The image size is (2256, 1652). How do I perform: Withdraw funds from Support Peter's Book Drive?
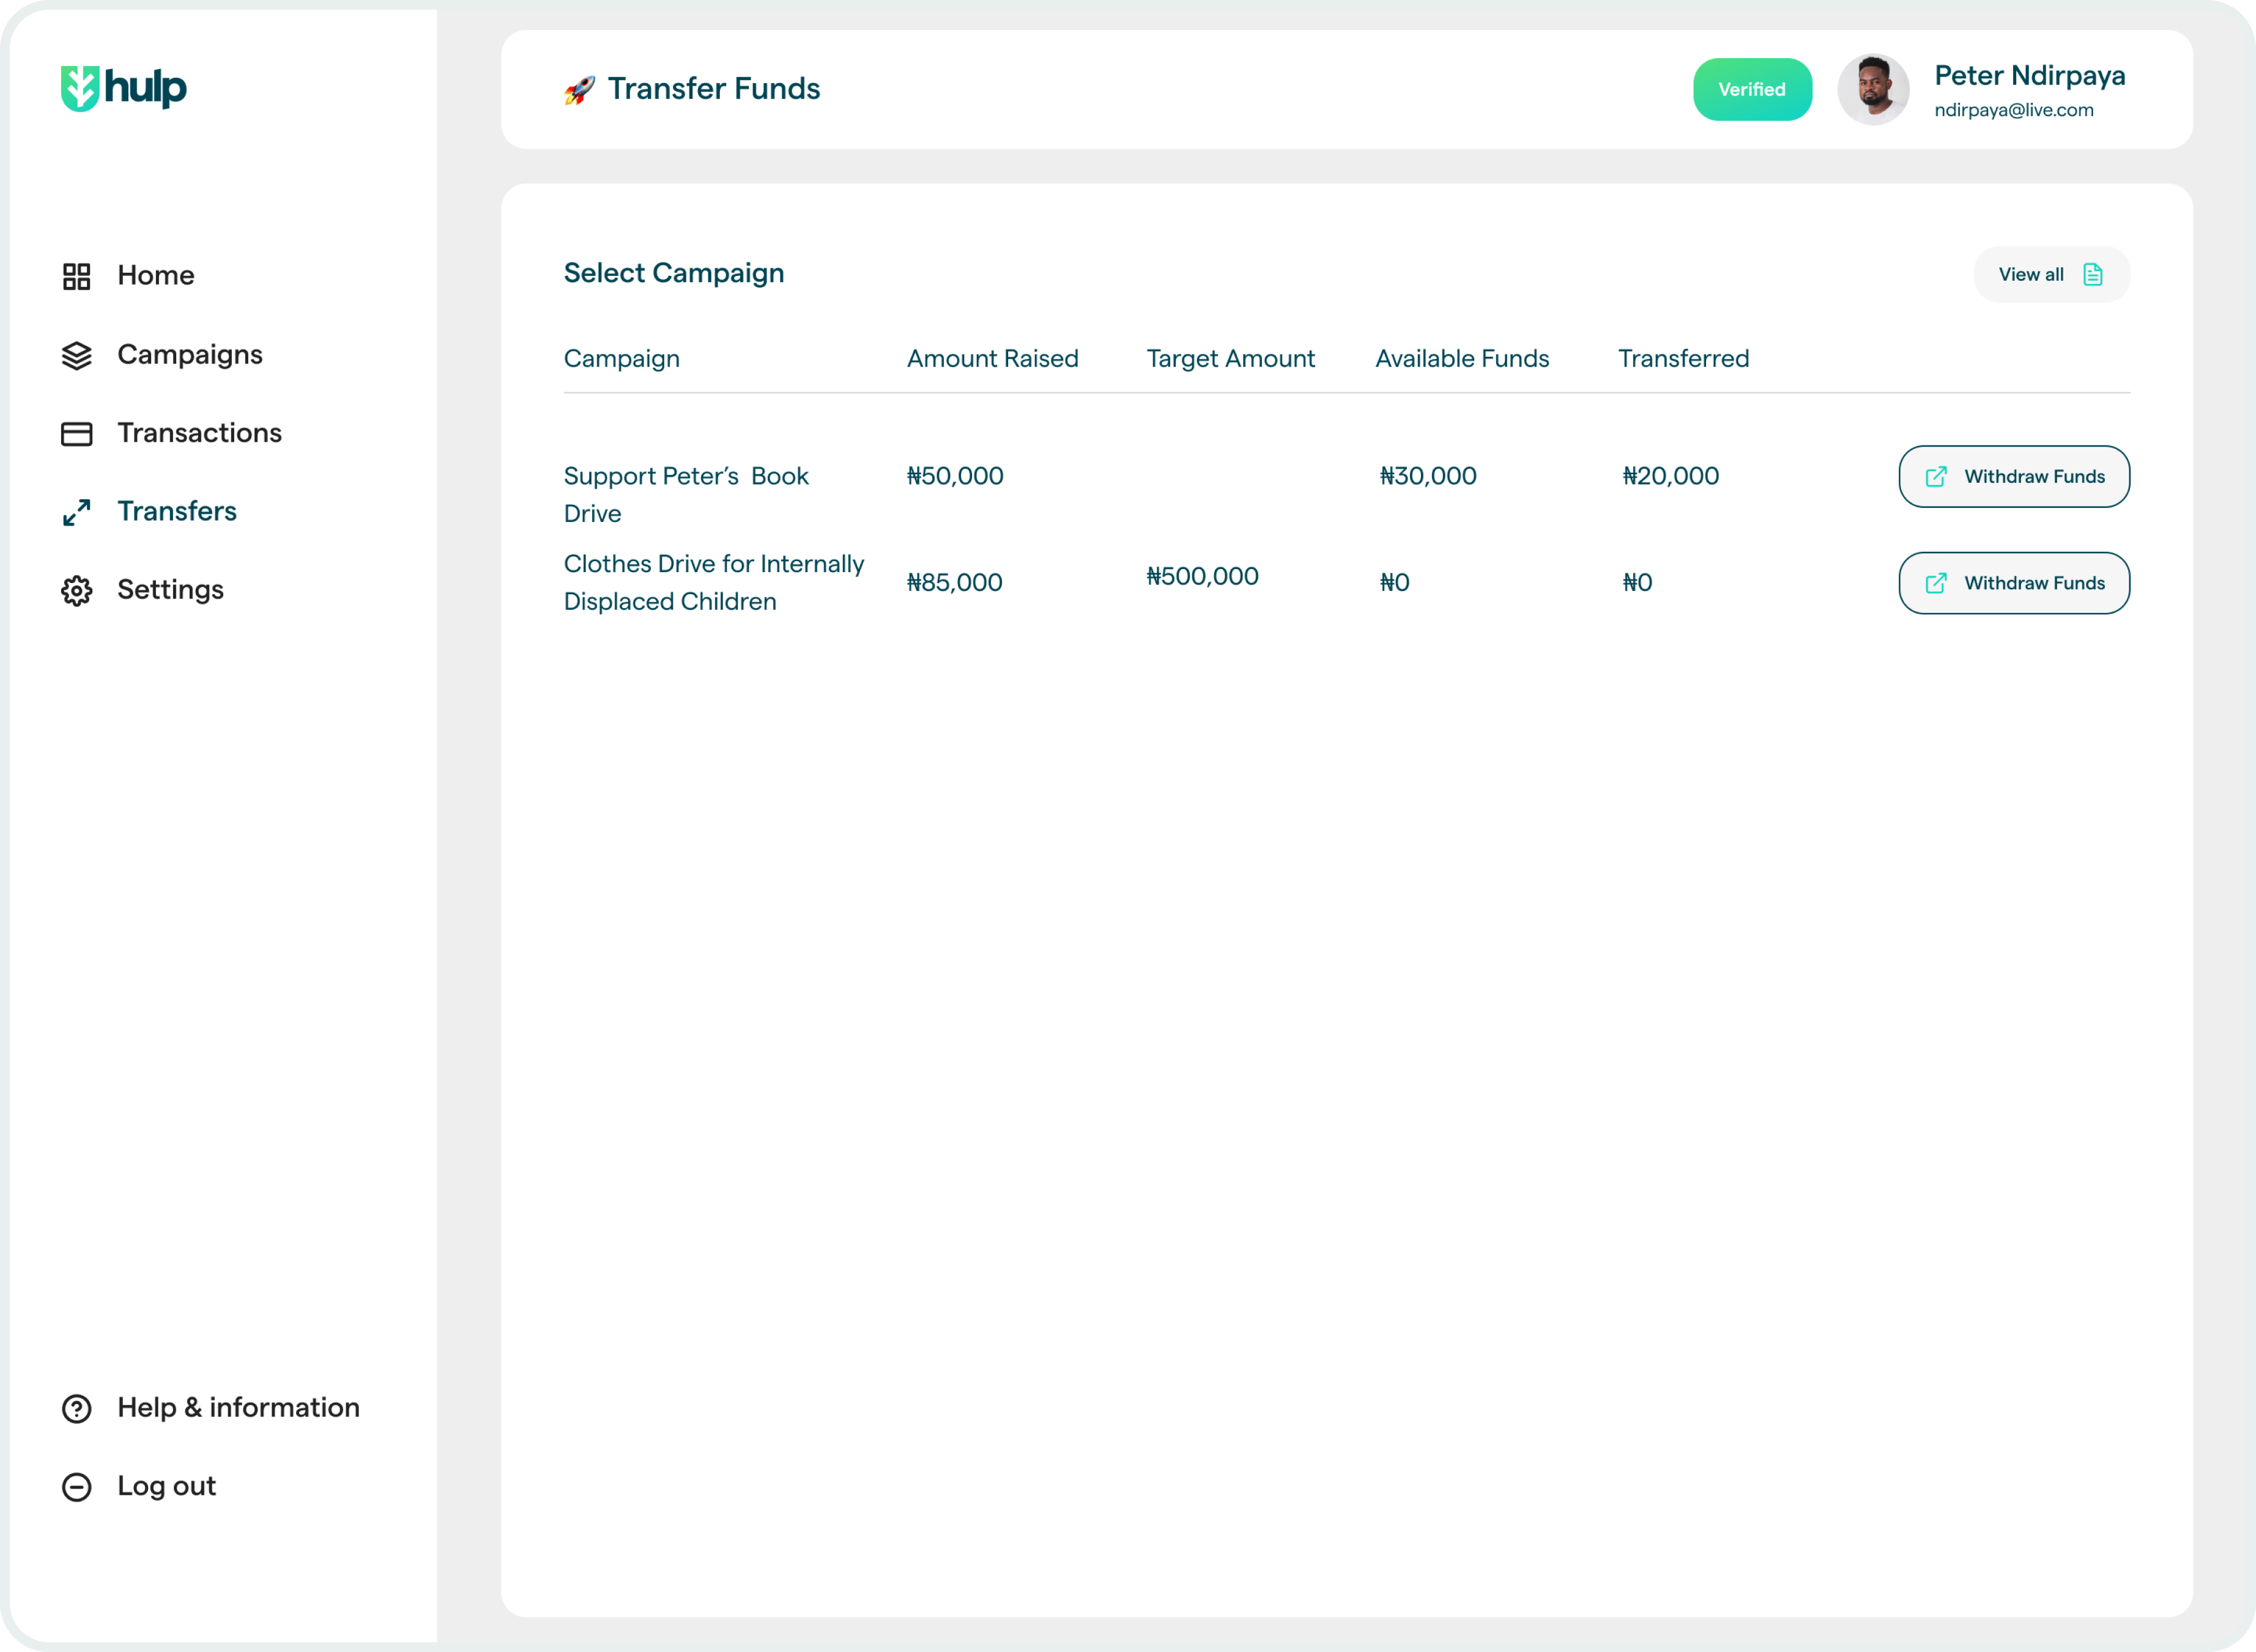(x=2013, y=477)
